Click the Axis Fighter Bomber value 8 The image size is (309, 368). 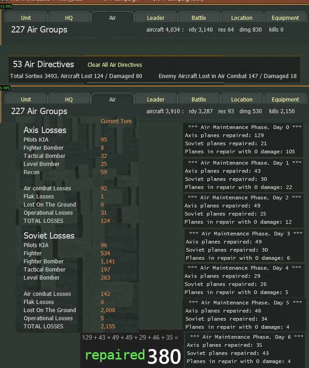(102, 148)
